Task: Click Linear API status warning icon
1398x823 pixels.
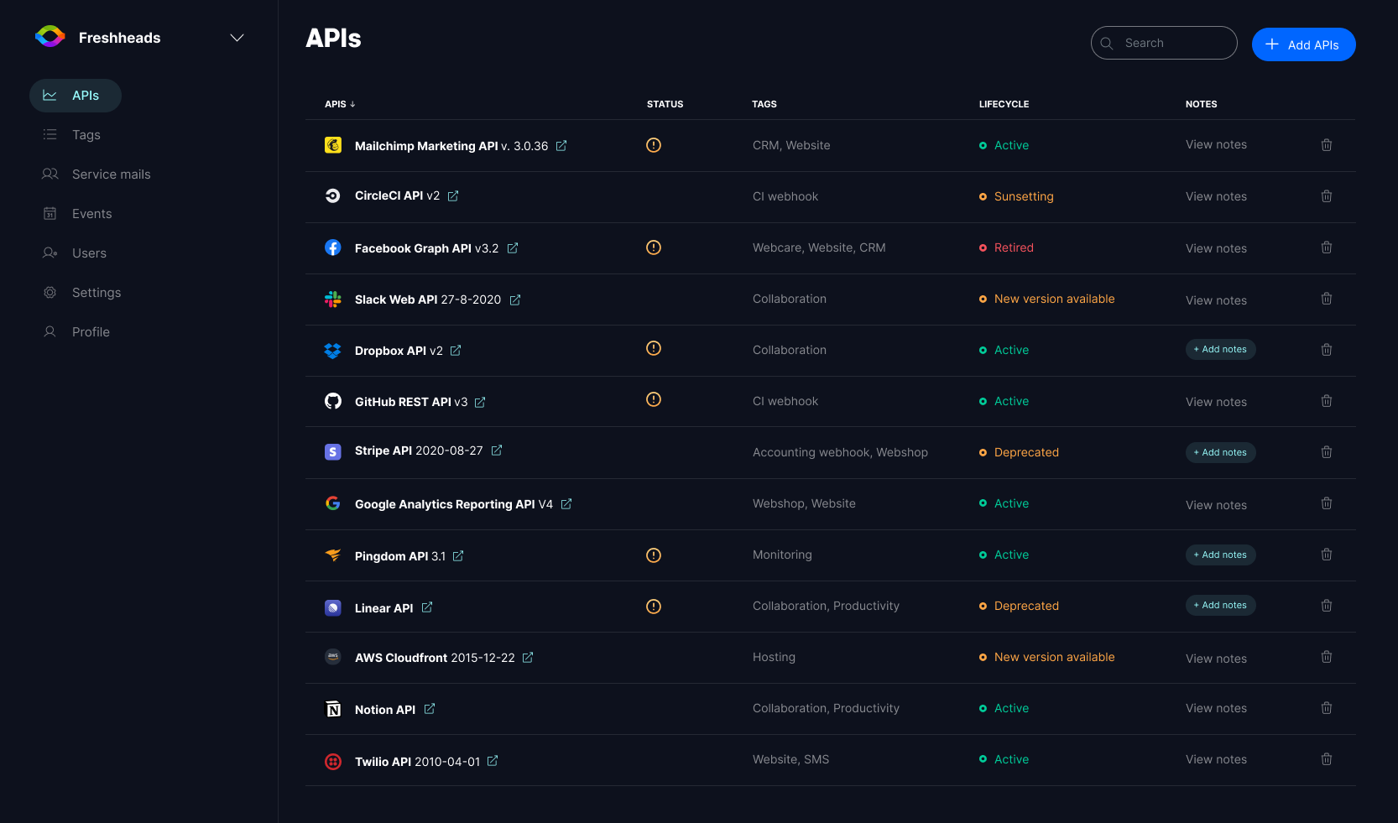Action: pyautogui.click(x=654, y=607)
